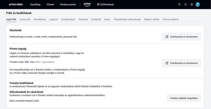The height and width of the screenshot is (109, 211).
Task: Click text 'Módosíthatja a nevét, e-mail-címét'
Action: pyautogui.click(x=28, y=37)
